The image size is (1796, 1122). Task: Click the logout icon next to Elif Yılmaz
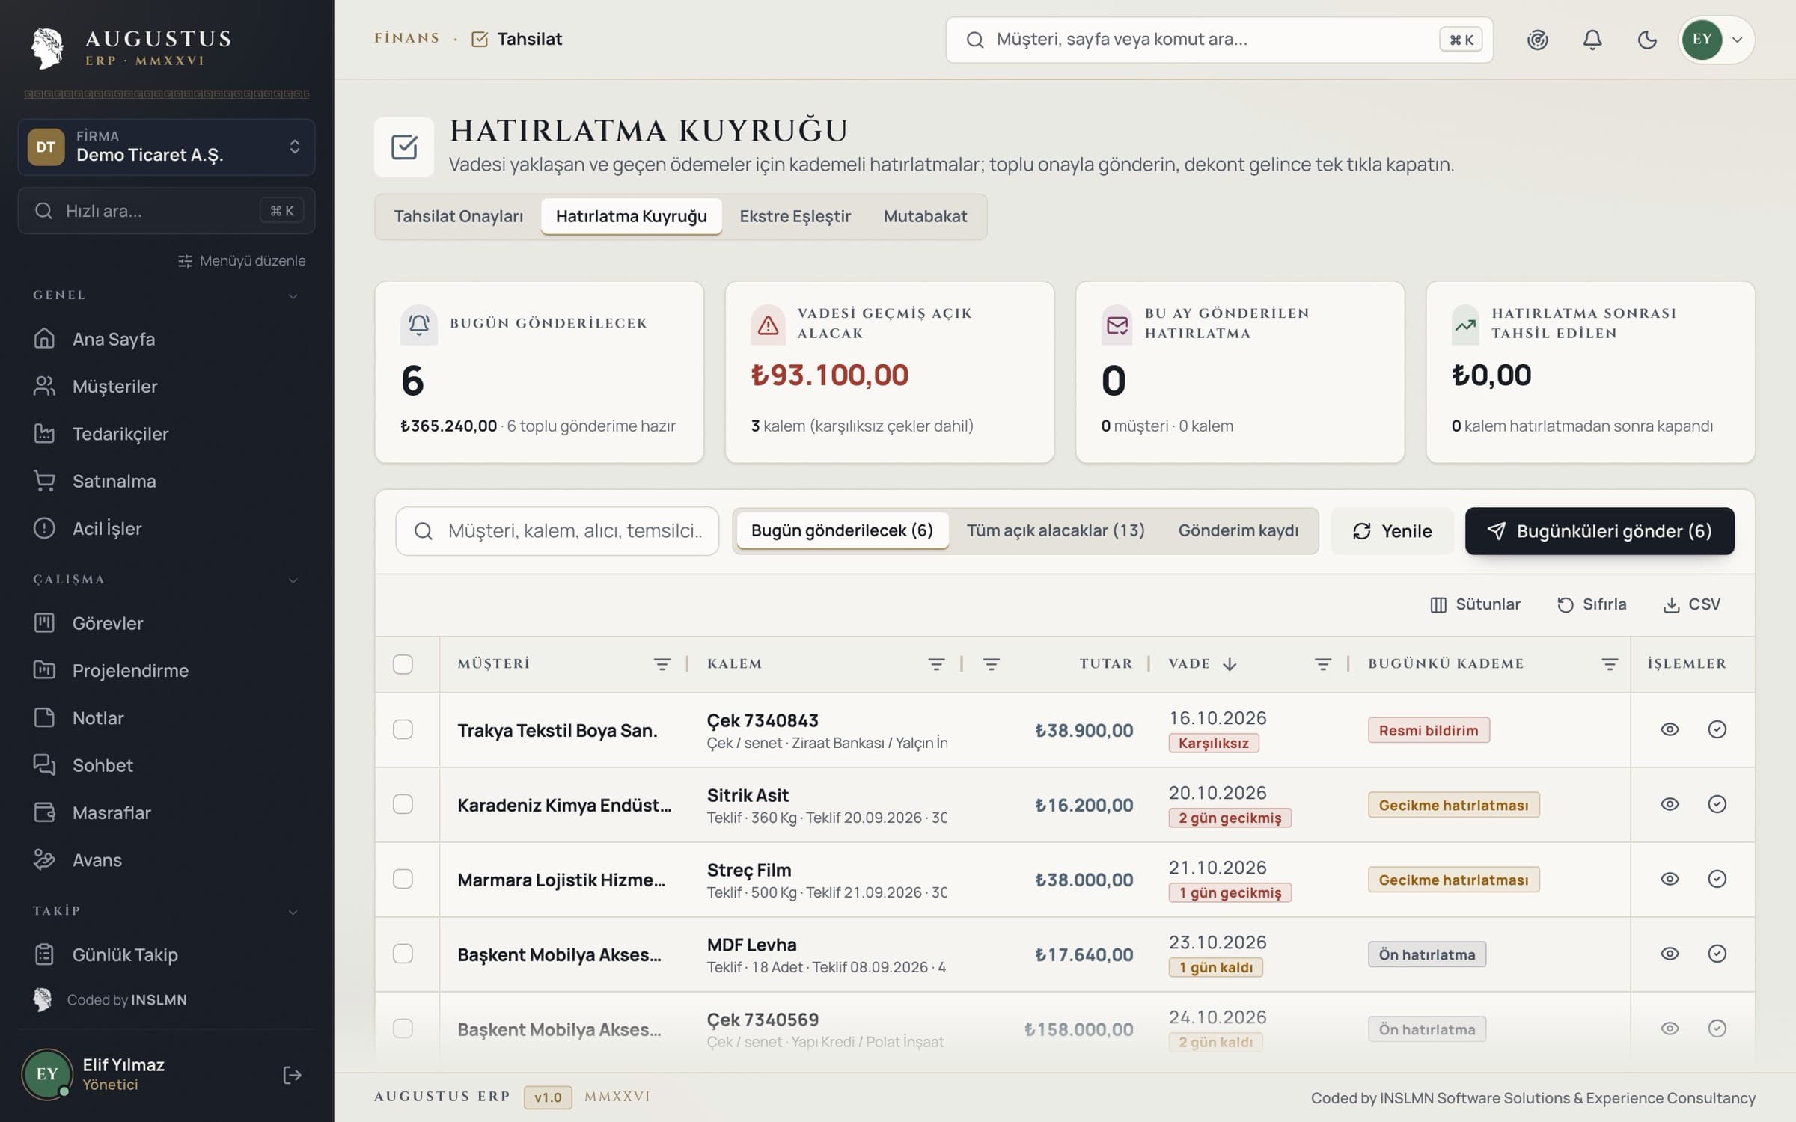292,1075
